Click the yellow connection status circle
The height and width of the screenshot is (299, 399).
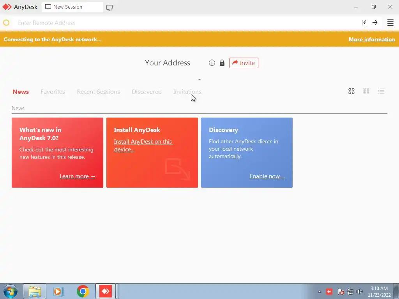click(6, 23)
